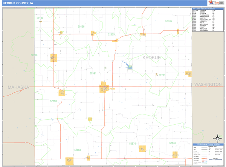Select the THORNBURG row in ZIP index
226x167 pixels.
(x=204, y=15)
